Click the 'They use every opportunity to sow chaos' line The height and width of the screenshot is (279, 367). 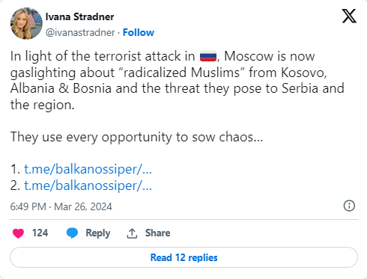click(x=136, y=137)
